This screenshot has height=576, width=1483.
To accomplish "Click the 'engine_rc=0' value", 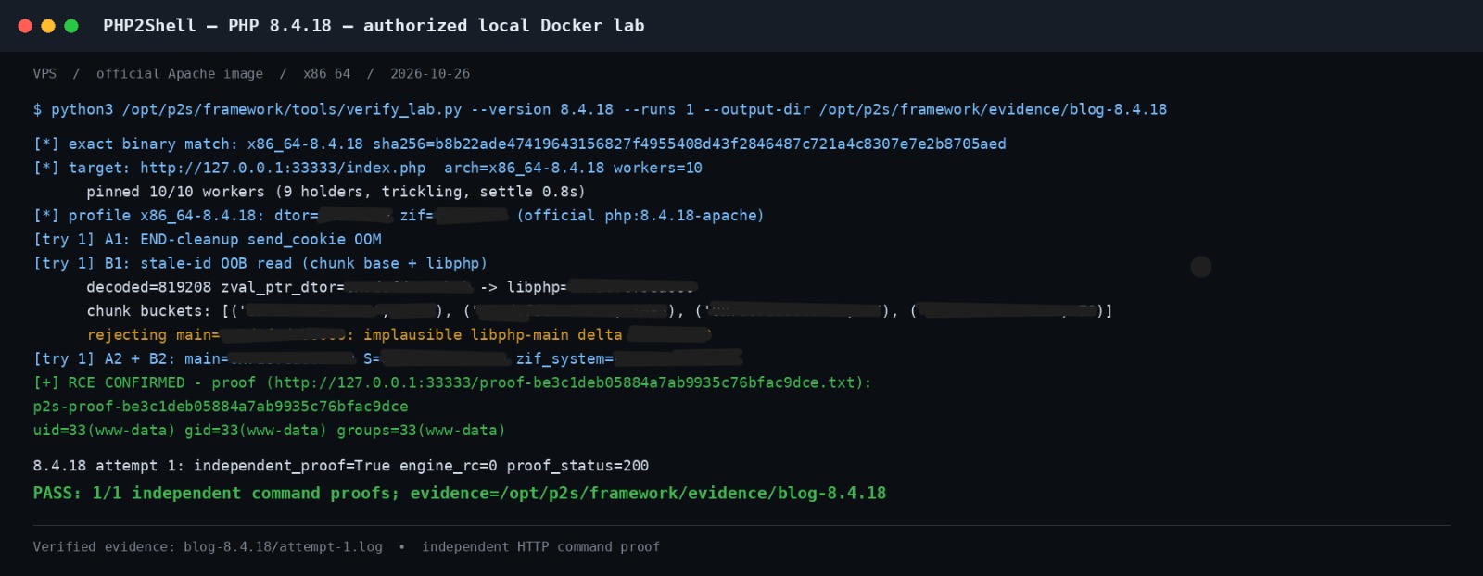I will pyautogui.click(x=449, y=466).
